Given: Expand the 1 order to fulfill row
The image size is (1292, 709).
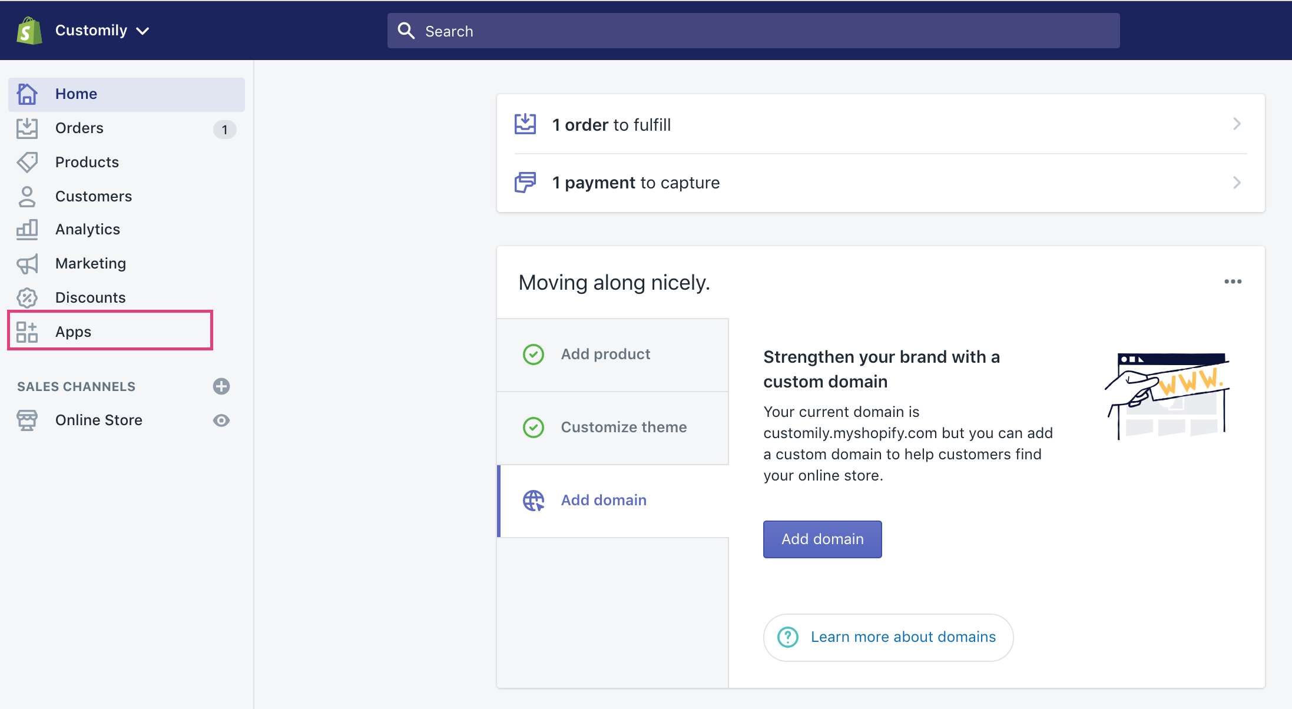Looking at the screenshot, I should pos(880,125).
